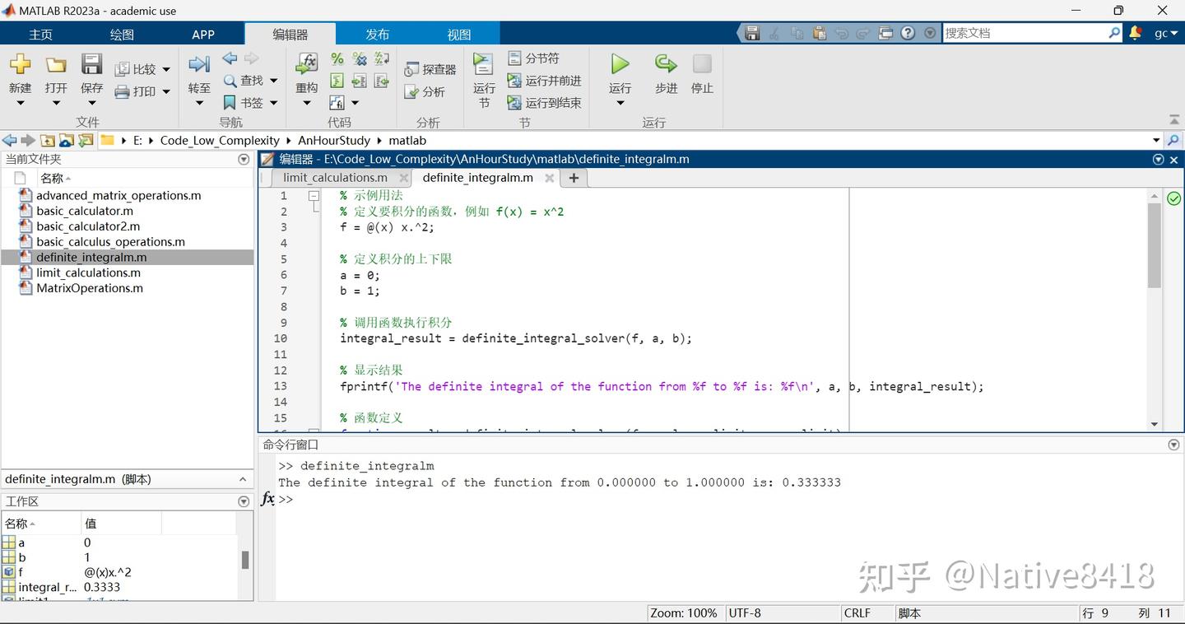Viewport: 1185px width, 624px height.
Task: Insert a bookmark with 书签
Action: pos(233,102)
